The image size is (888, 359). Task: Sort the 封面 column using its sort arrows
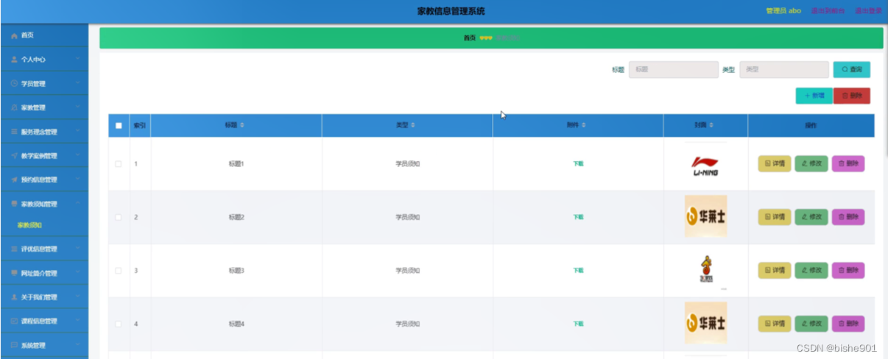click(x=711, y=126)
